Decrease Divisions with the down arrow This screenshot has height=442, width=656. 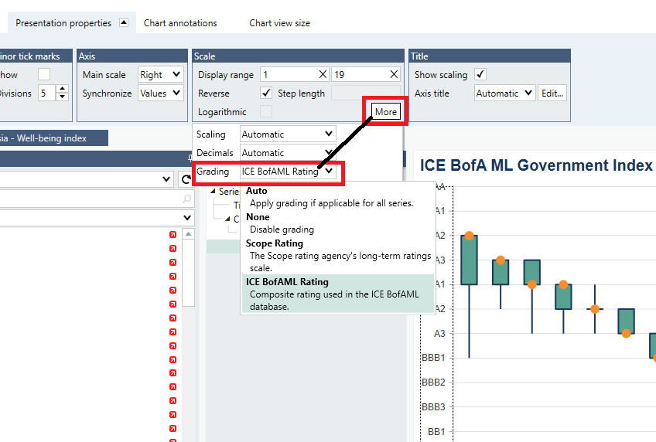click(62, 97)
